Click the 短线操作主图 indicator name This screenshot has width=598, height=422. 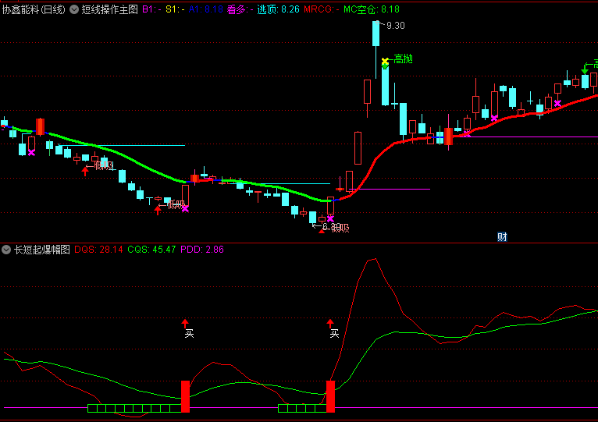click(x=109, y=9)
